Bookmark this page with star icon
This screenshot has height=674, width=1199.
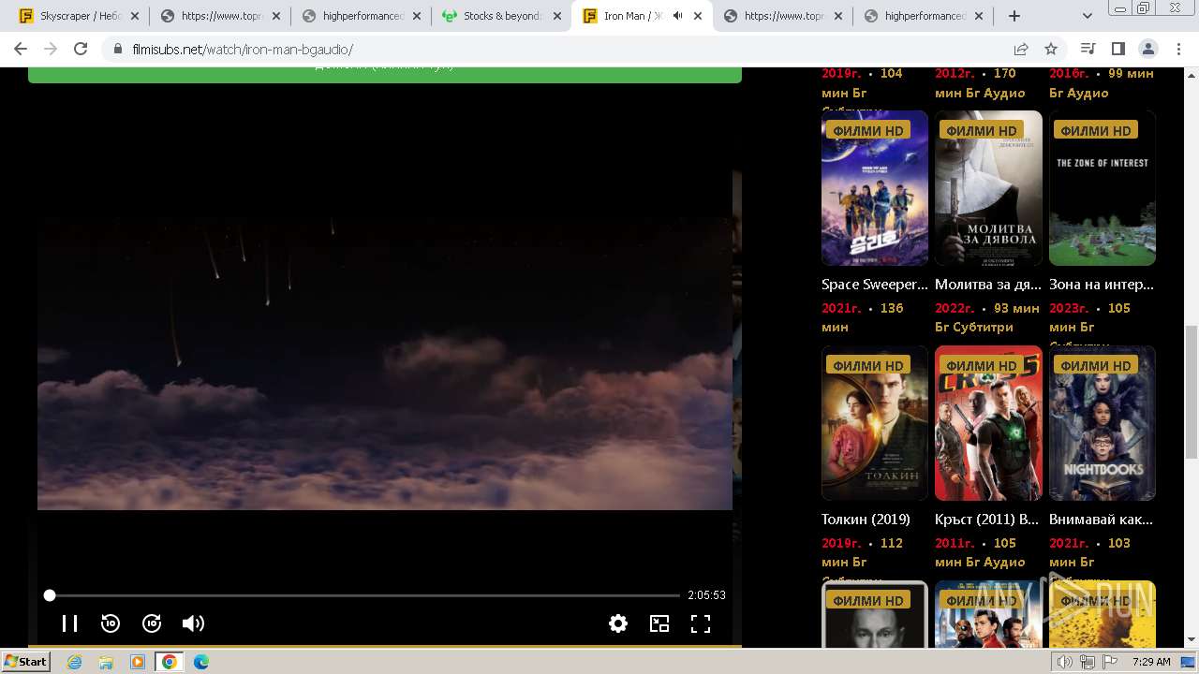point(1051,49)
